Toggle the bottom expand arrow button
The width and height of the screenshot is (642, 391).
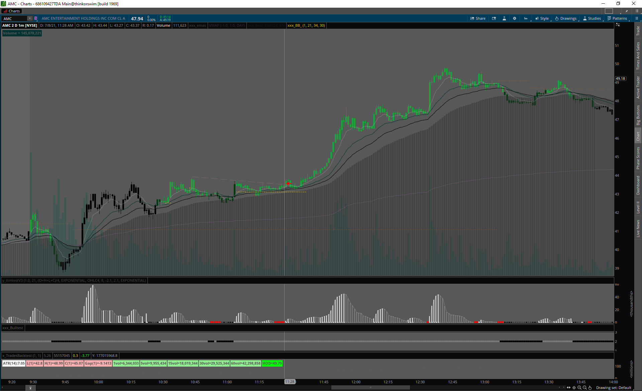coord(30,388)
